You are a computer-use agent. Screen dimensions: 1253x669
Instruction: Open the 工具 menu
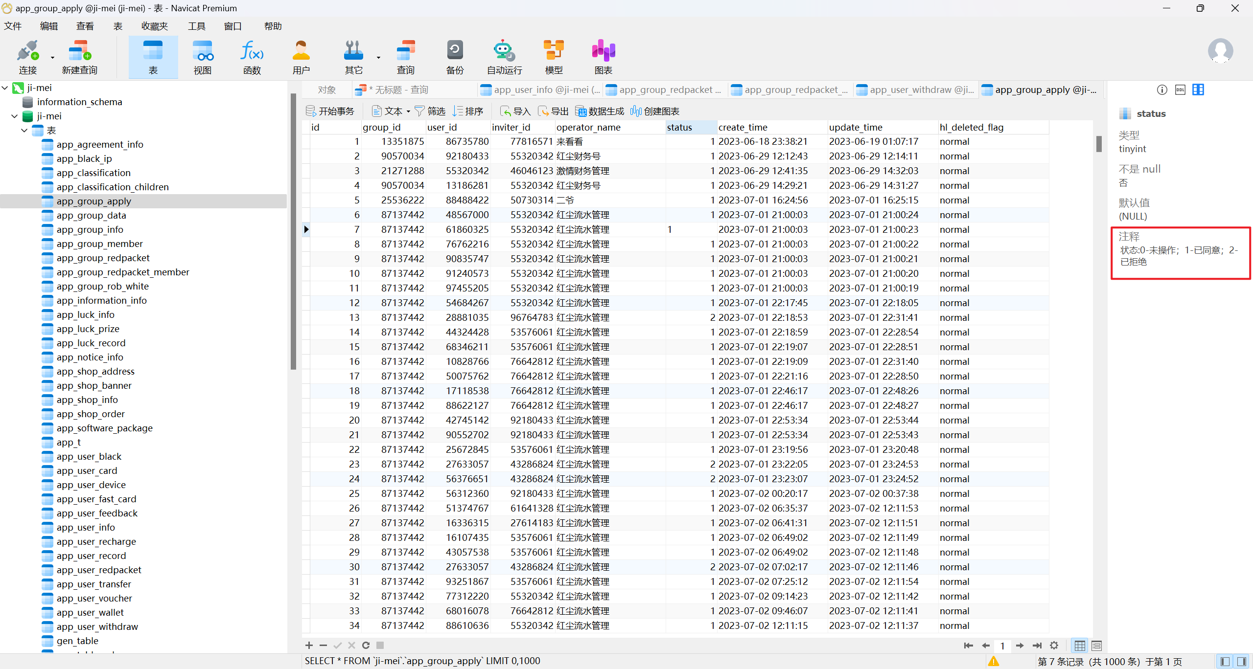click(x=196, y=26)
